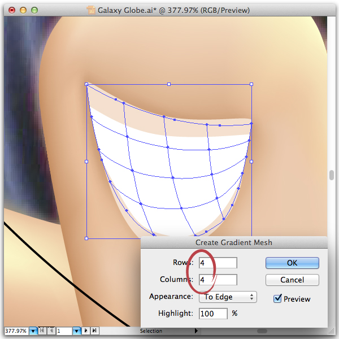
Task: Go to the first artboard
Action: 42,331
